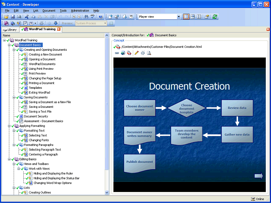271x203 pixels.
Task: Click the Online status indicator
Action: 257,199
